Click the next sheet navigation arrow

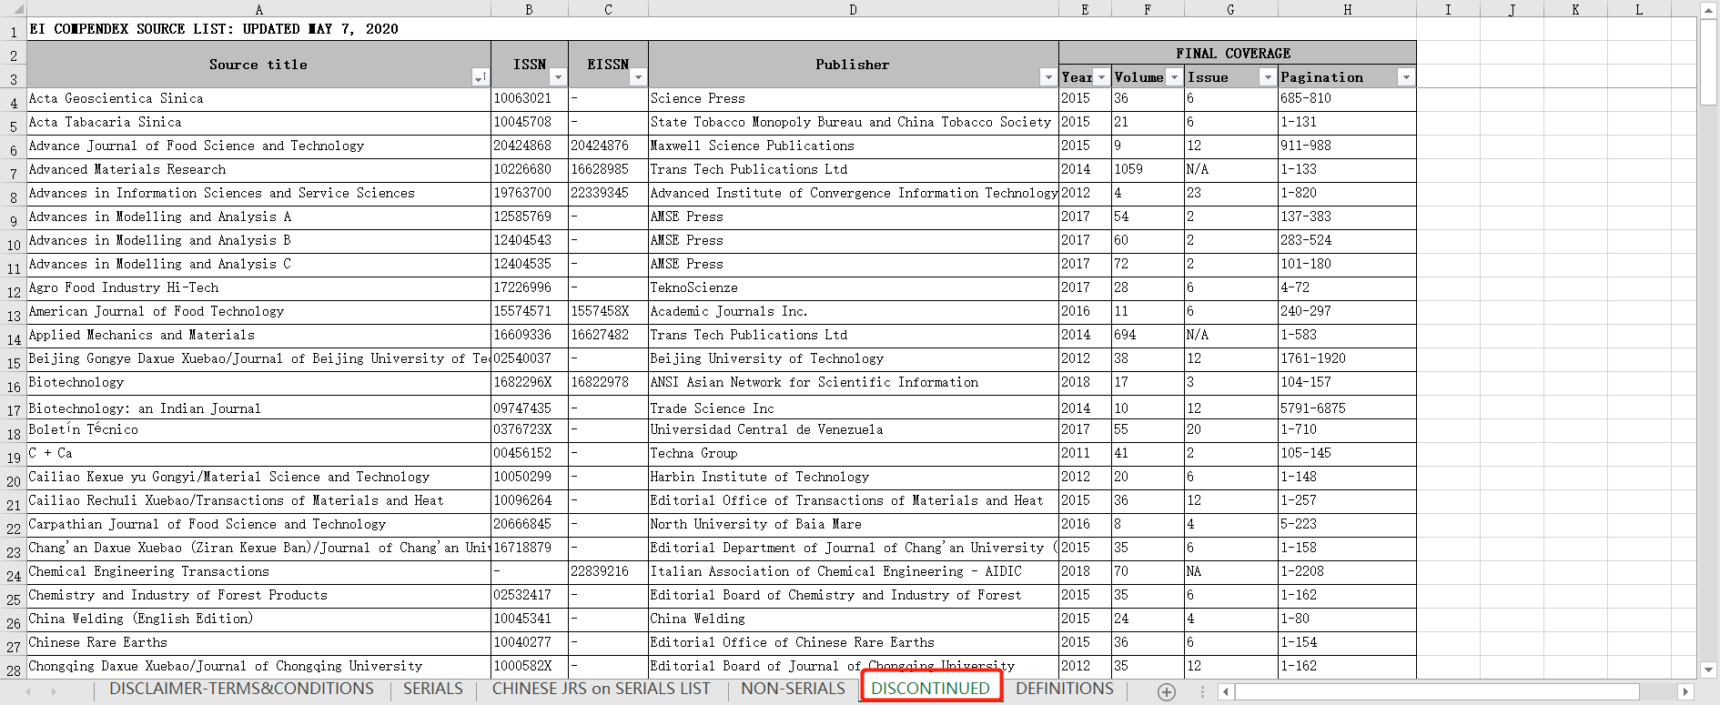pos(54,692)
